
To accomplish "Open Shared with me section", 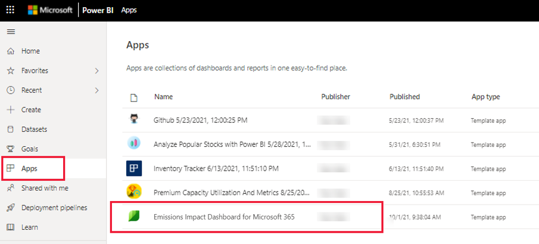I will pyautogui.click(x=45, y=188).
